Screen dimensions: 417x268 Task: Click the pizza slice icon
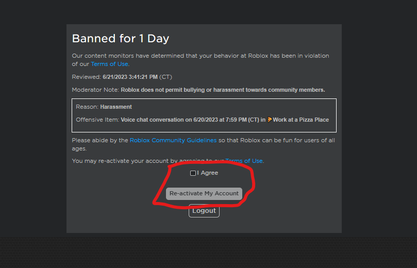[x=270, y=120]
